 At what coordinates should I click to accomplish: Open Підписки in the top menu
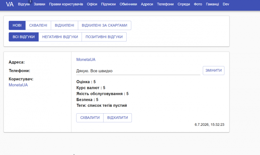108,4
